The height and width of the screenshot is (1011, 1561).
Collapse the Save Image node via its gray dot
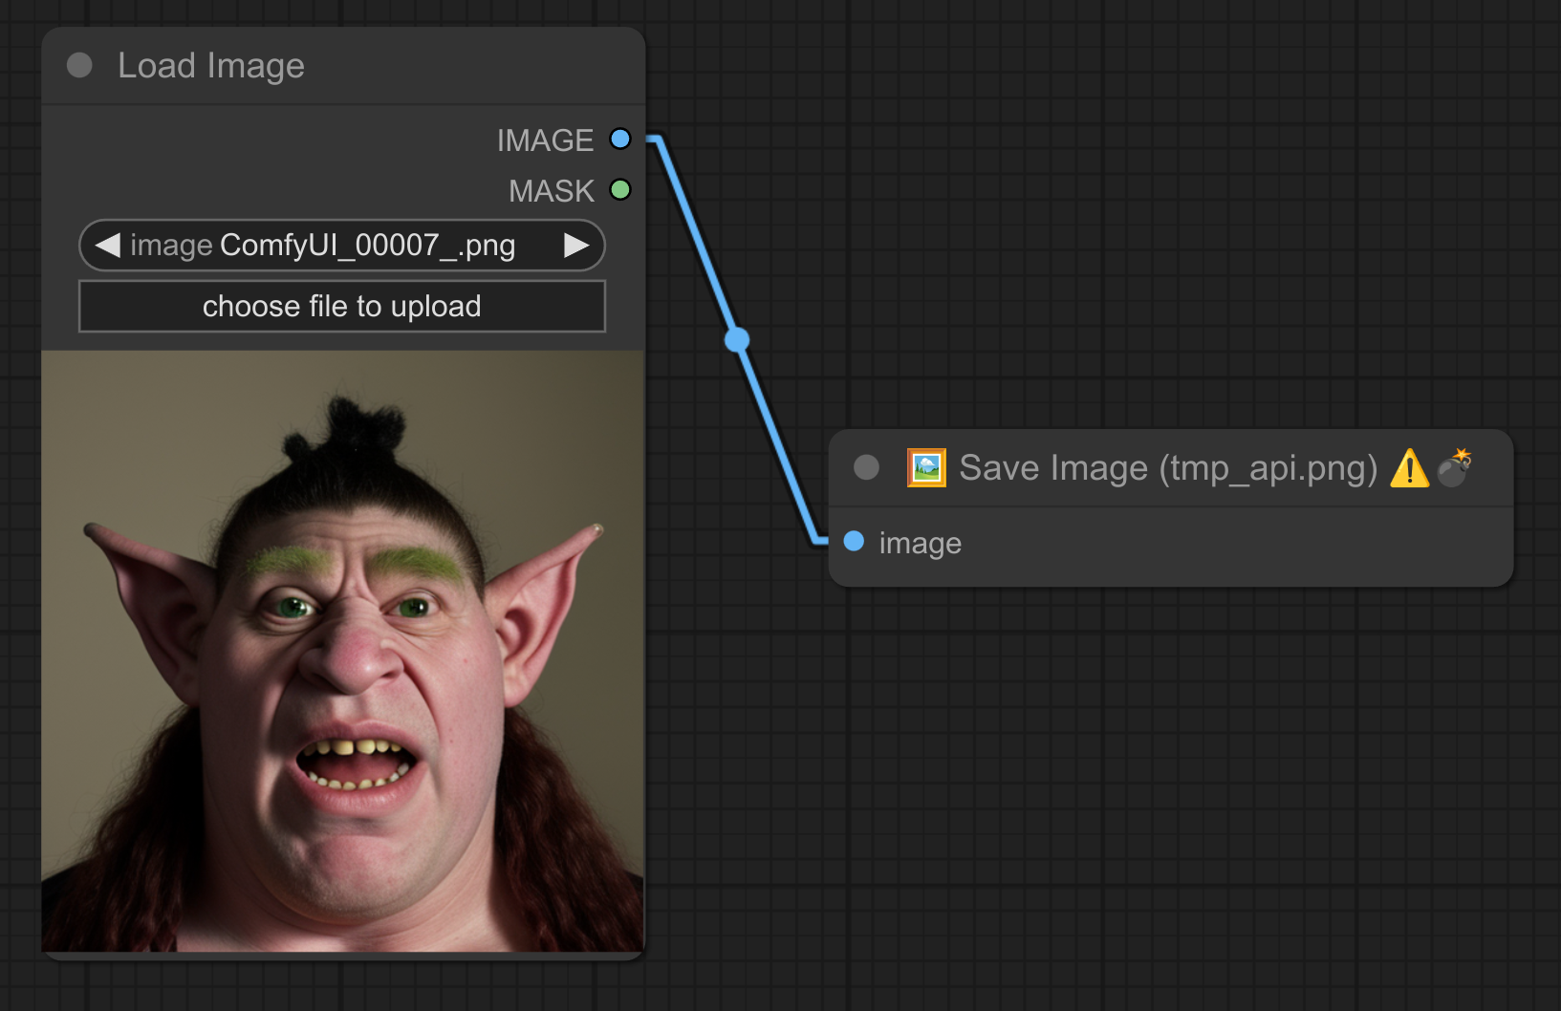pos(866,467)
